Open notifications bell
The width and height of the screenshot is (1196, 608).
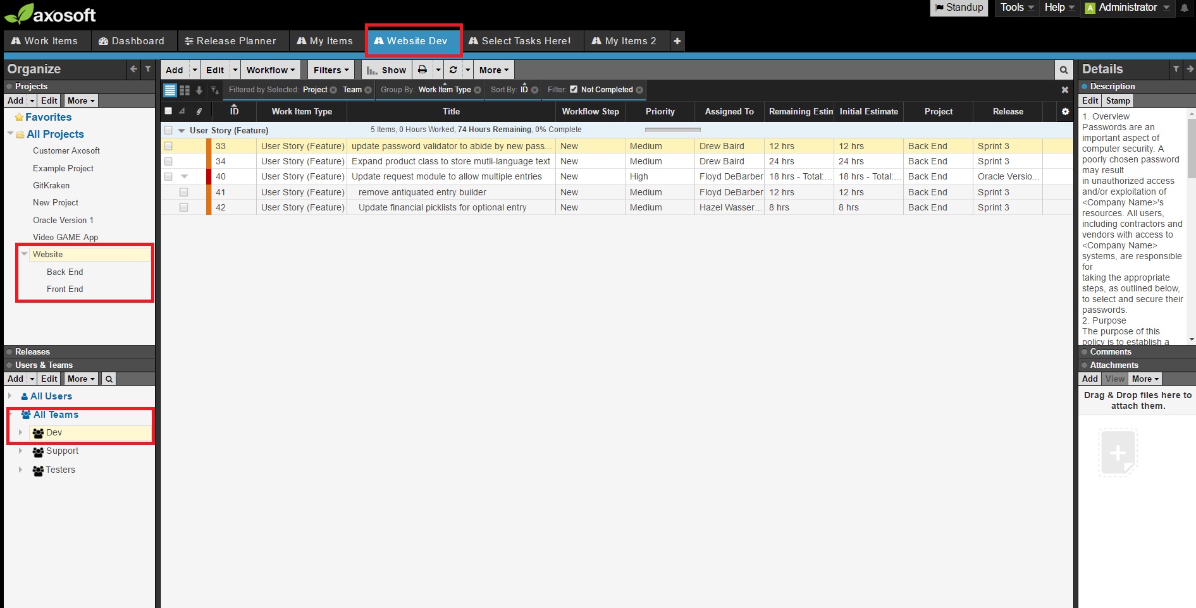pyautogui.click(x=1185, y=8)
